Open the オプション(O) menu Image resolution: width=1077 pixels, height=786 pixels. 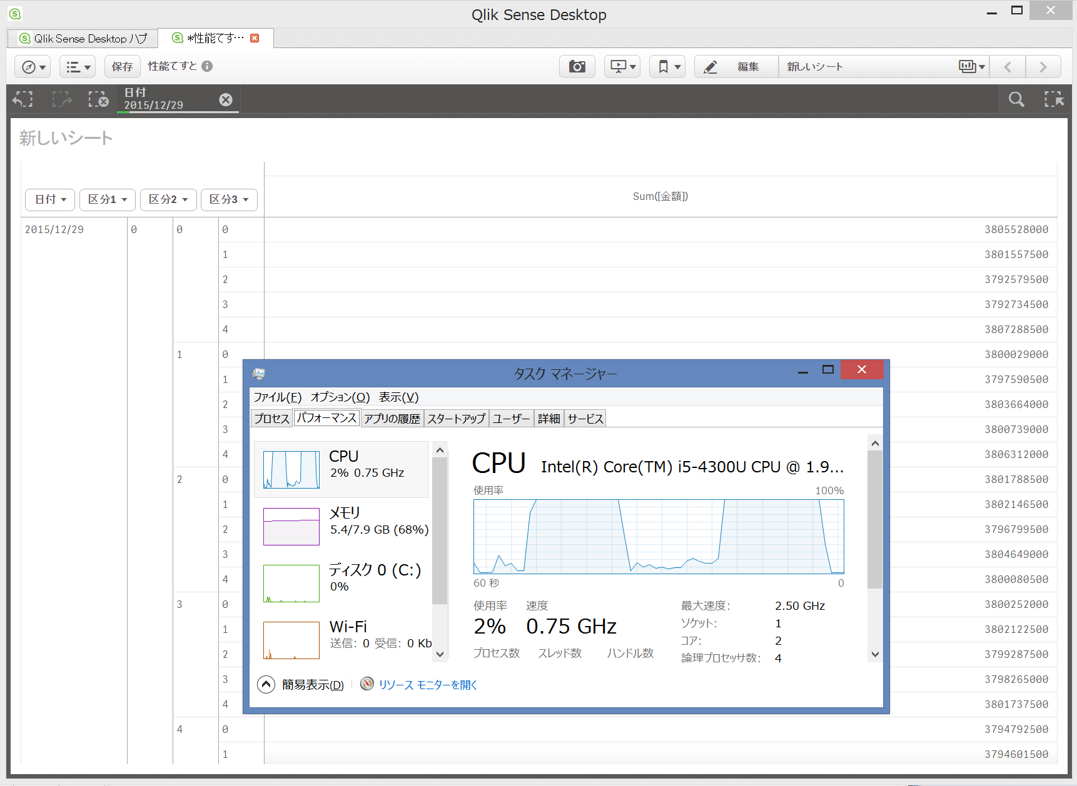click(340, 397)
